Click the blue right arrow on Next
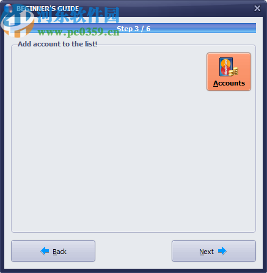Viewport: 267px width, 273px height. 222,251
